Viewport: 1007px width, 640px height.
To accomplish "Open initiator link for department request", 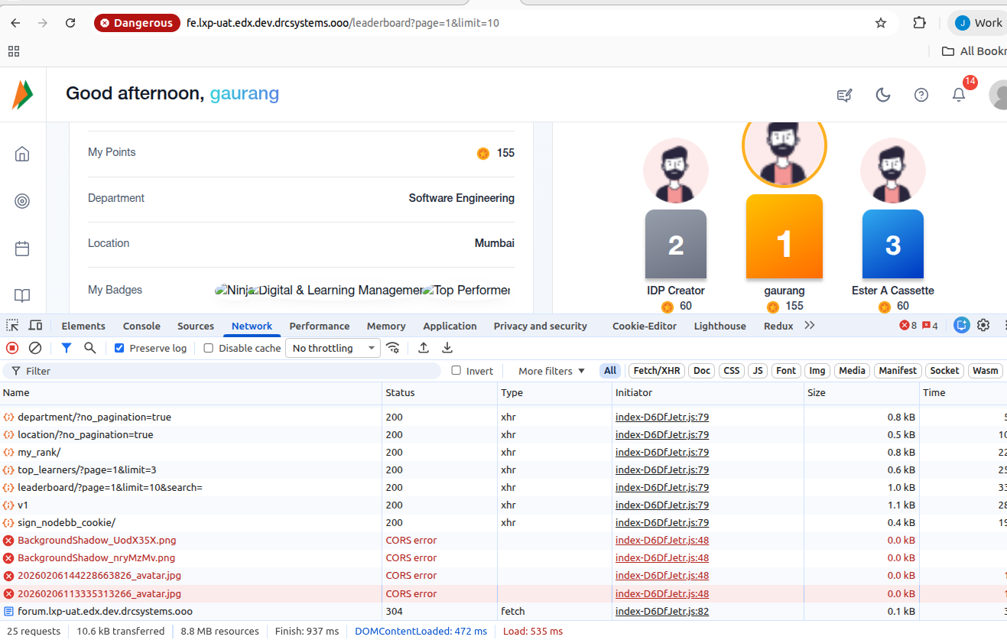I will click(x=662, y=417).
